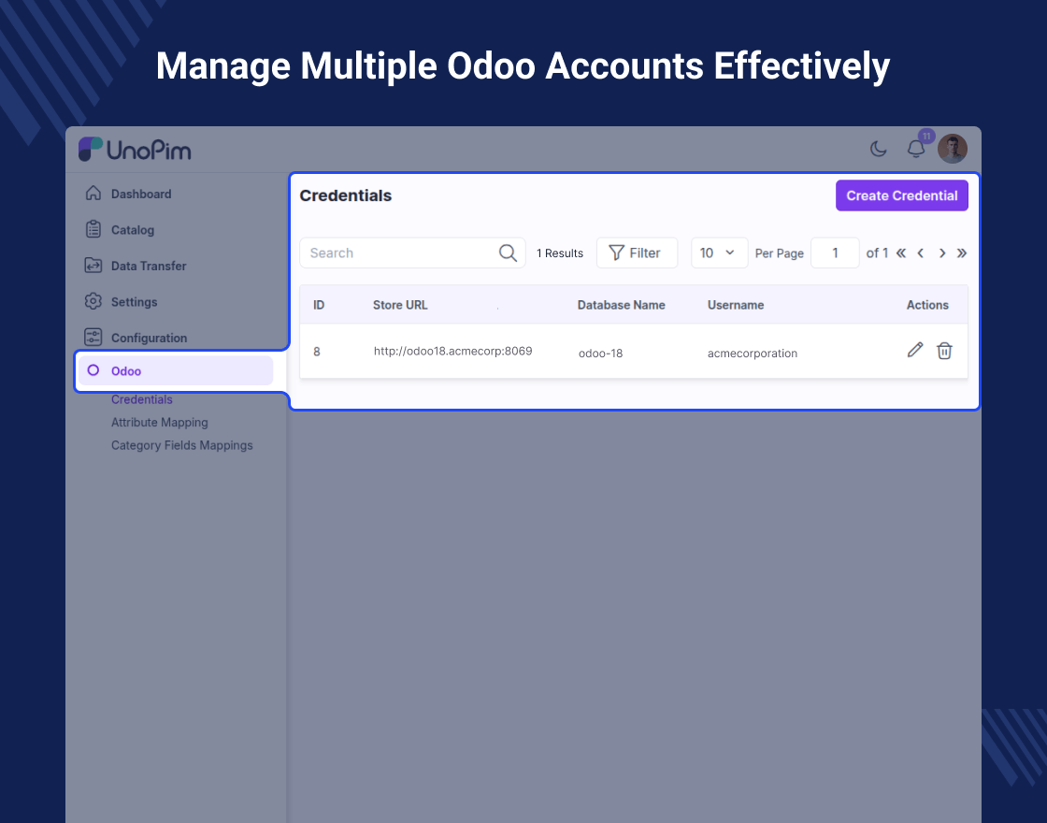Open the Filter panel
This screenshot has width=1047, height=823.
click(x=637, y=253)
